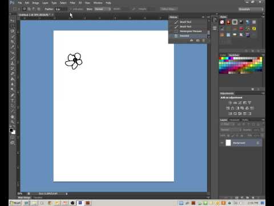Add a Curves adjustment
The width and height of the screenshot is (274, 206).
pyautogui.click(x=240, y=103)
